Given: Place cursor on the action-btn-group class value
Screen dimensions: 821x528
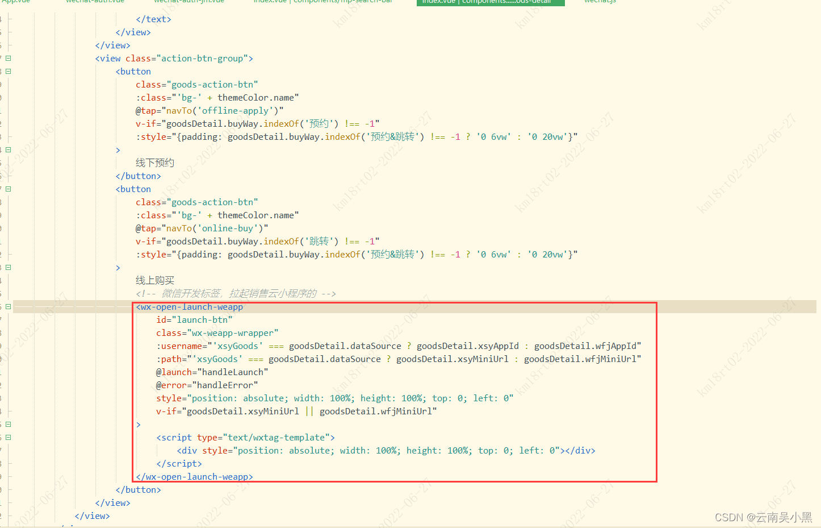Looking at the screenshot, I should pos(202,58).
